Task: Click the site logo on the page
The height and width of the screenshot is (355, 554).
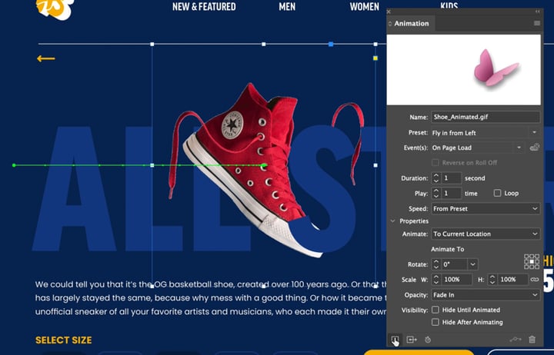Action: [55, 8]
